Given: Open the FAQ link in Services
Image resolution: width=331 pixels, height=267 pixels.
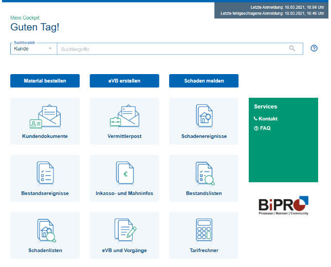Looking at the screenshot, I should click(265, 128).
